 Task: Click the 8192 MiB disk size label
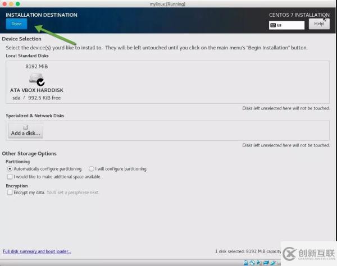(x=37, y=66)
